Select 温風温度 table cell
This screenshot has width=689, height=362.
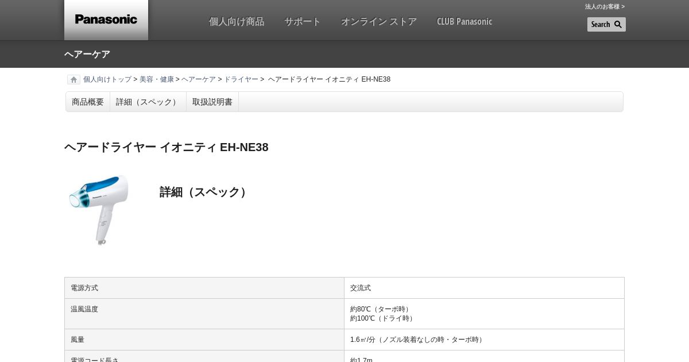pos(204,314)
